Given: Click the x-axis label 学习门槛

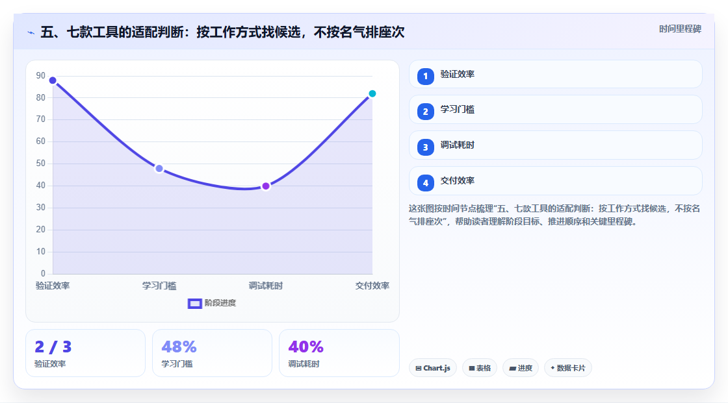Looking at the screenshot, I should click(x=159, y=286).
